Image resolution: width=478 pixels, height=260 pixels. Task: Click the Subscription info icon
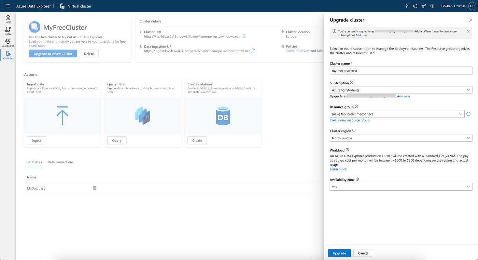tap(352, 83)
